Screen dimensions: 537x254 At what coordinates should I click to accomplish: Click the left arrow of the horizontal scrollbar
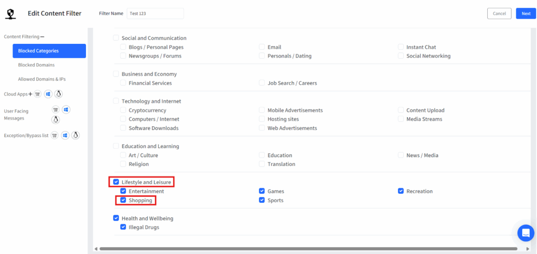pyautogui.click(x=96, y=249)
